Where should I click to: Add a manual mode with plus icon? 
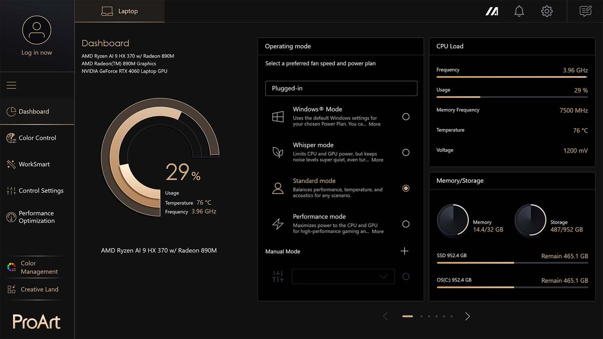(x=404, y=251)
